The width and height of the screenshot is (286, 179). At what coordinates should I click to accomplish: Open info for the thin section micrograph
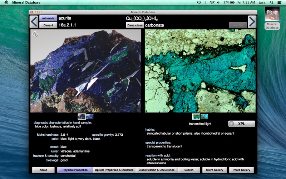point(149,34)
